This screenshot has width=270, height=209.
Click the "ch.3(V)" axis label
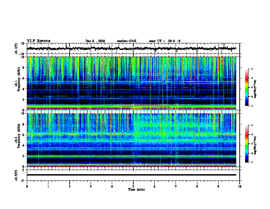[x=16, y=175]
